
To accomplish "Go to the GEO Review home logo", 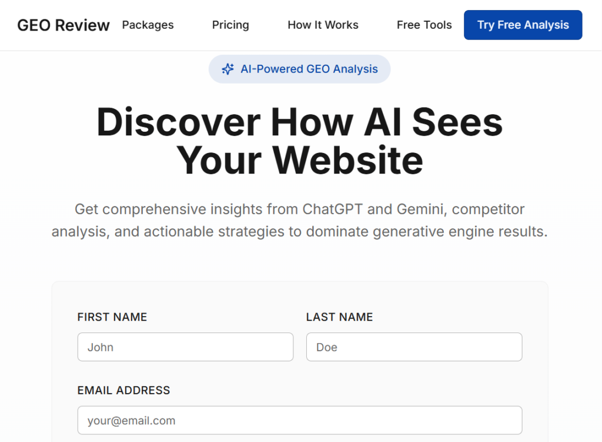I will click(x=63, y=25).
